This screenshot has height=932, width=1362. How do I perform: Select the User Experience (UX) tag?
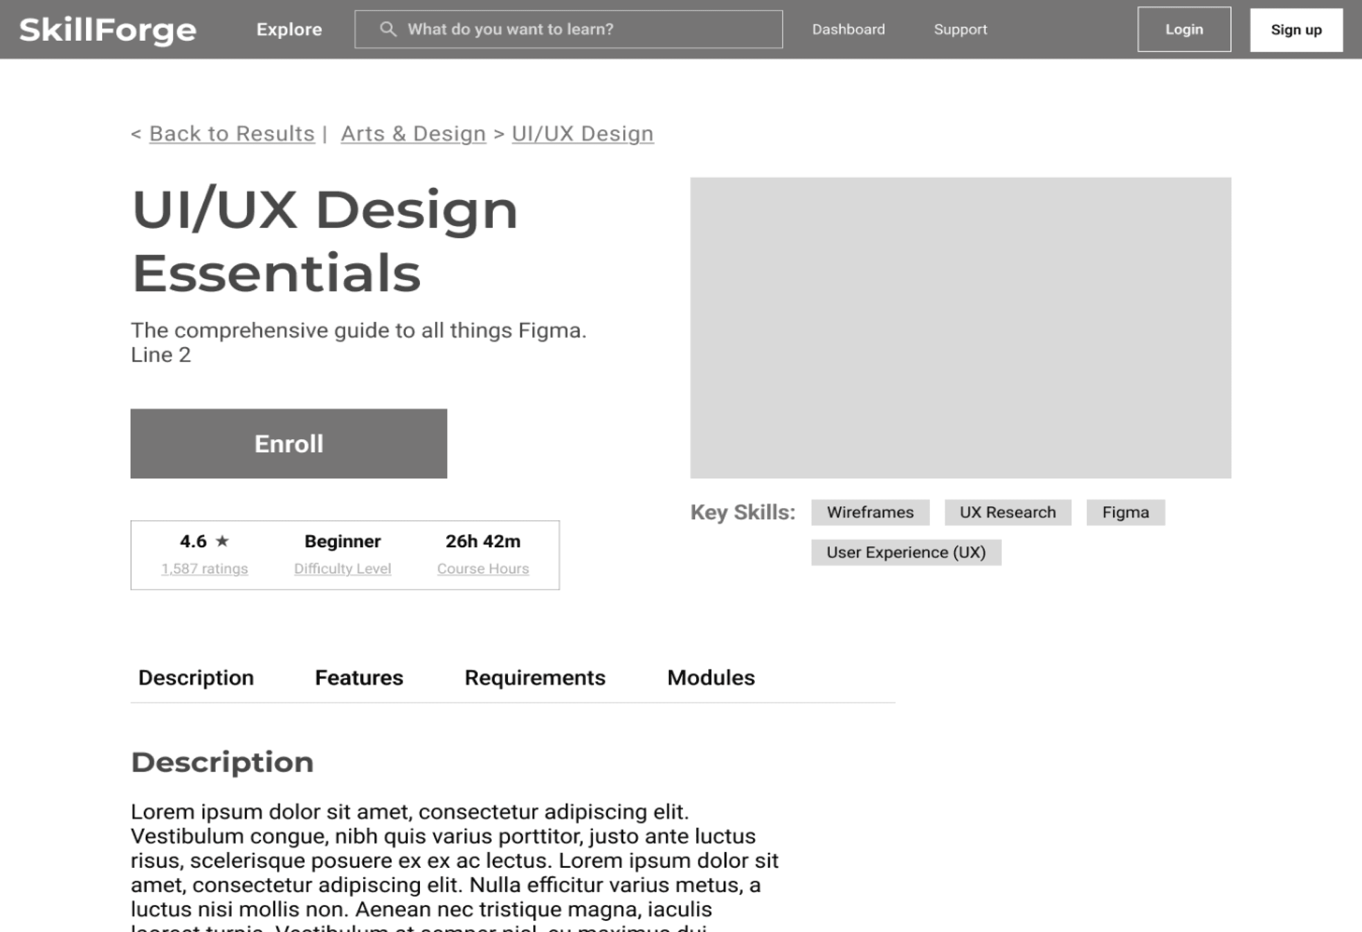coord(906,552)
